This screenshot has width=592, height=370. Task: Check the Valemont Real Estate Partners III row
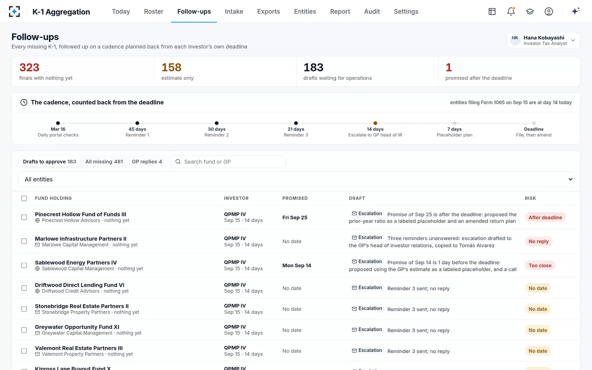tap(24, 351)
